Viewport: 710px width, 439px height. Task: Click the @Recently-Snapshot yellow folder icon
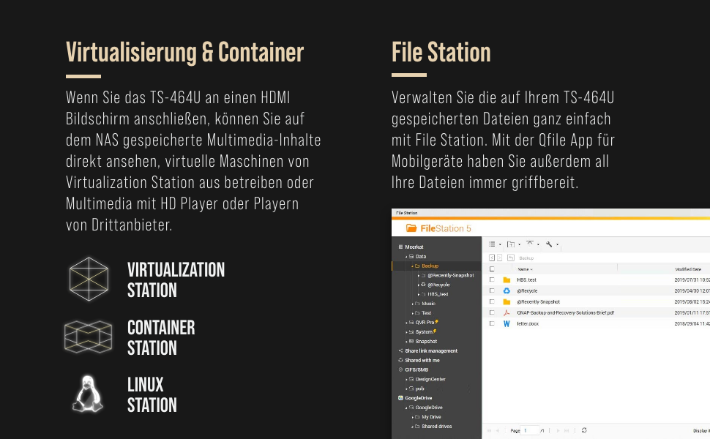pyautogui.click(x=507, y=302)
